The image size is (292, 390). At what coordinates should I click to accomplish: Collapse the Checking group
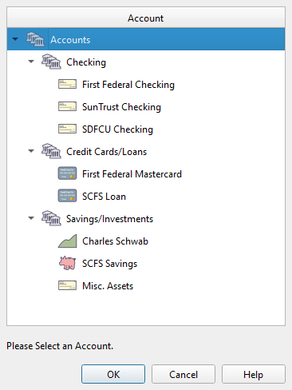coord(31,62)
